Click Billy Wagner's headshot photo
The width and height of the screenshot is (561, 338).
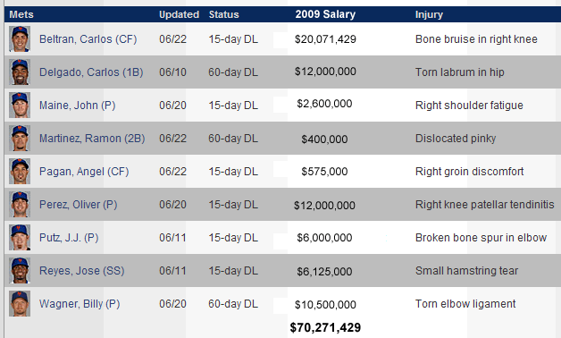click(x=20, y=304)
